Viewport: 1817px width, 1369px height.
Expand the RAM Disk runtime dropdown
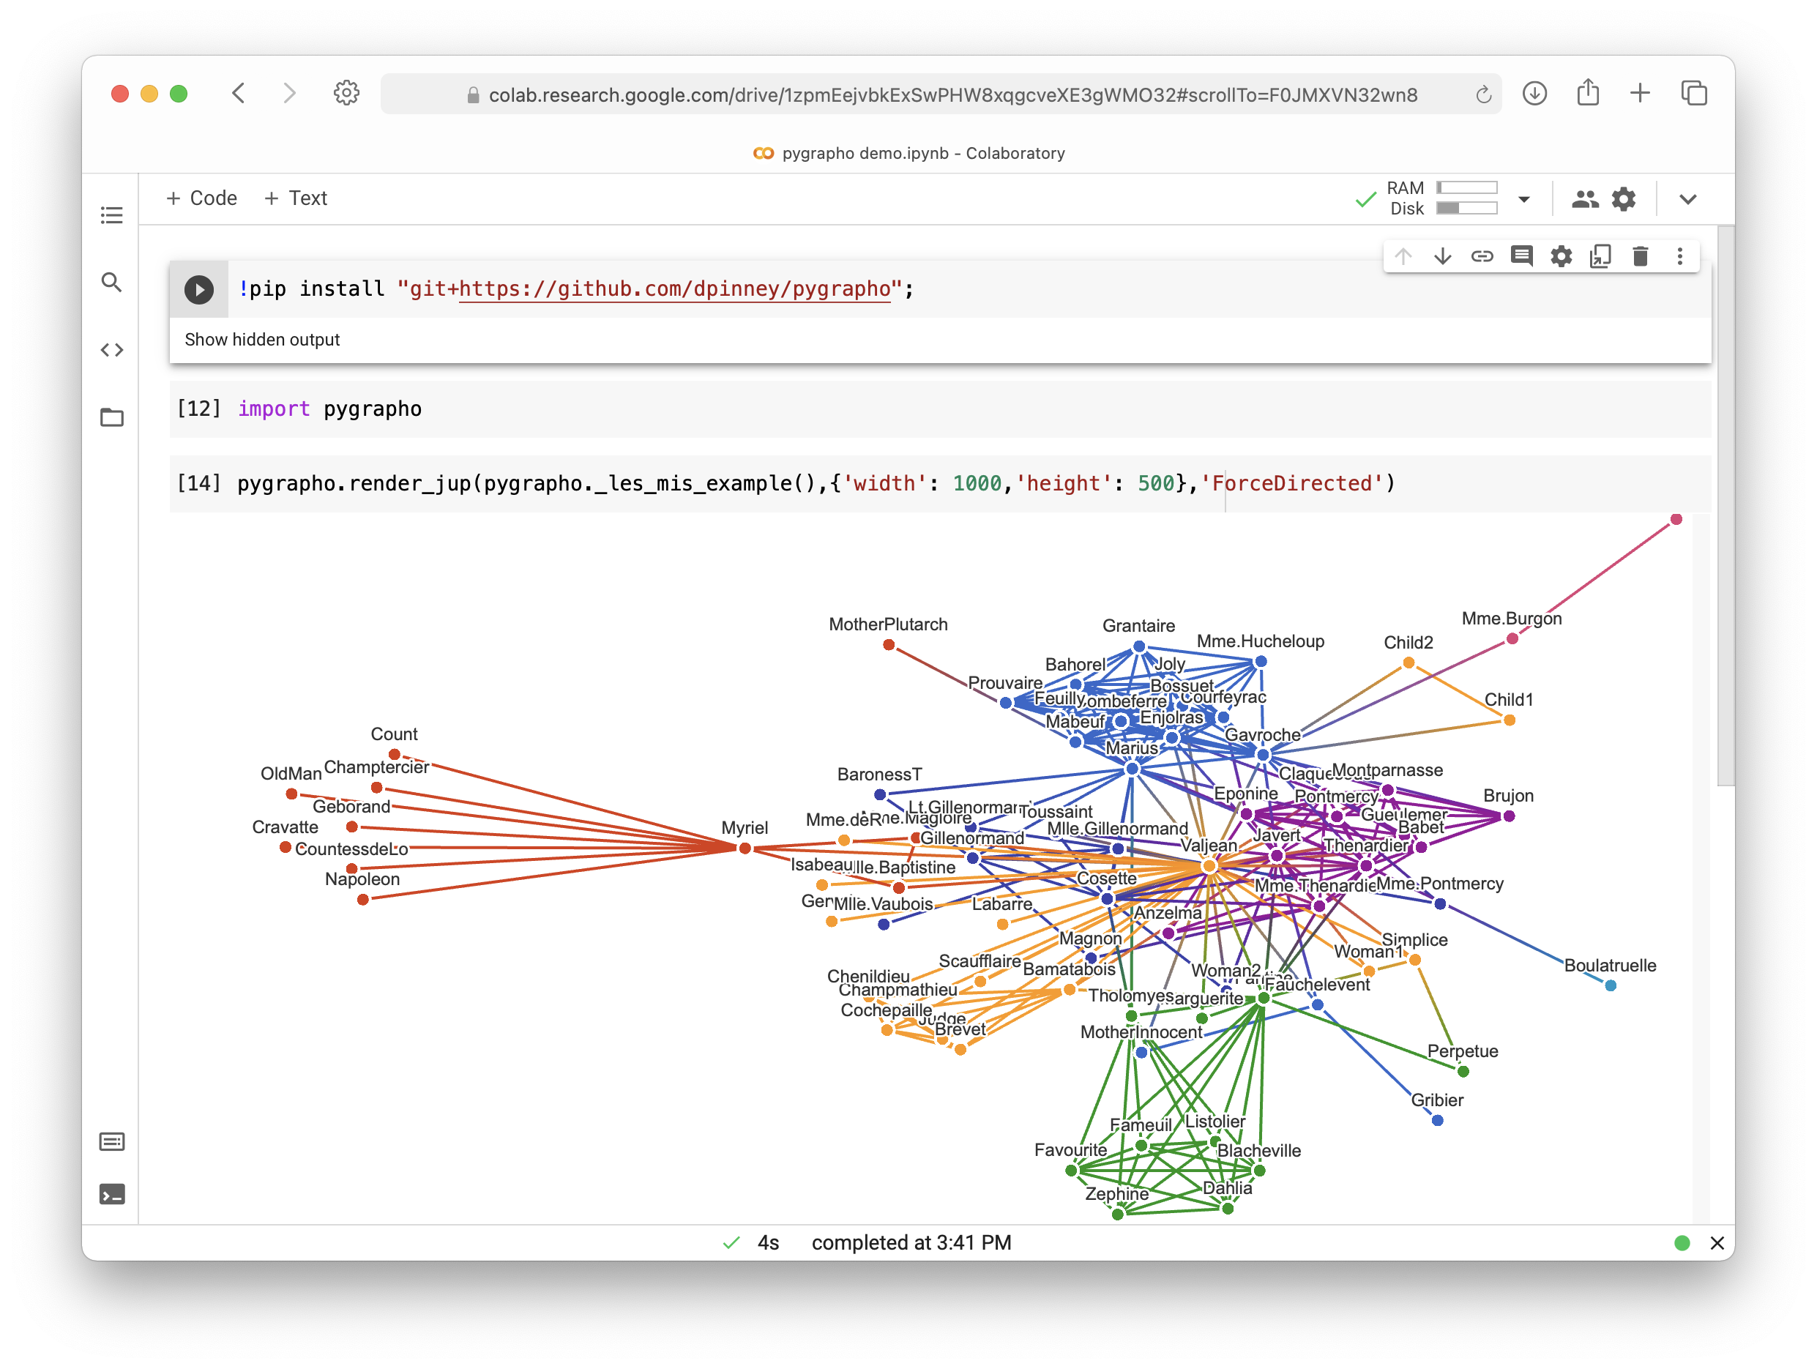[x=1523, y=198]
